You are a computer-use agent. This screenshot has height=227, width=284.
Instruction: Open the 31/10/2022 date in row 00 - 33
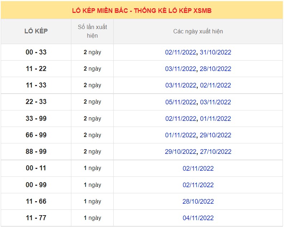pyautogui.click(x=216, y=52)
